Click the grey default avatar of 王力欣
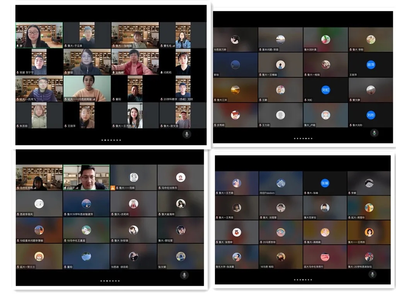The width and height of the screenshot is (396, 297). [280, 115]
